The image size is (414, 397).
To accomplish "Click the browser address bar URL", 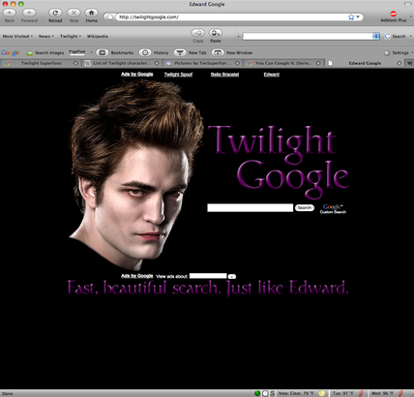I will click(x=149, y=16).
